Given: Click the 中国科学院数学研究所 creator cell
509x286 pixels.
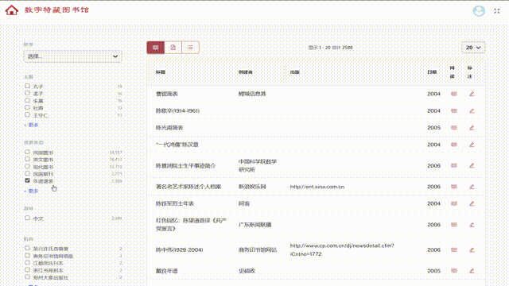Looking at the screenshot, I should (x=258, y=166).
